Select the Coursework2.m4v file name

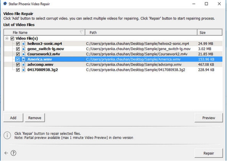coord(44,54)
